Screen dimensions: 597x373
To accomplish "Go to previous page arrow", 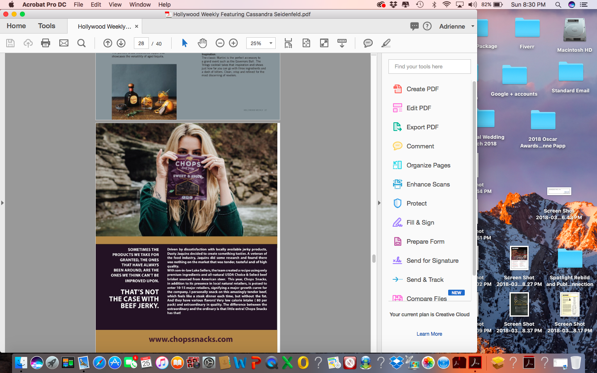I will (x=108, y=43).
